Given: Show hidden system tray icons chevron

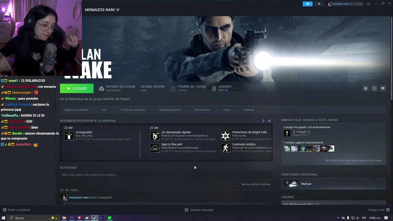Looking at the screenshot, I should pyautogui.click(x=338, y=218).
